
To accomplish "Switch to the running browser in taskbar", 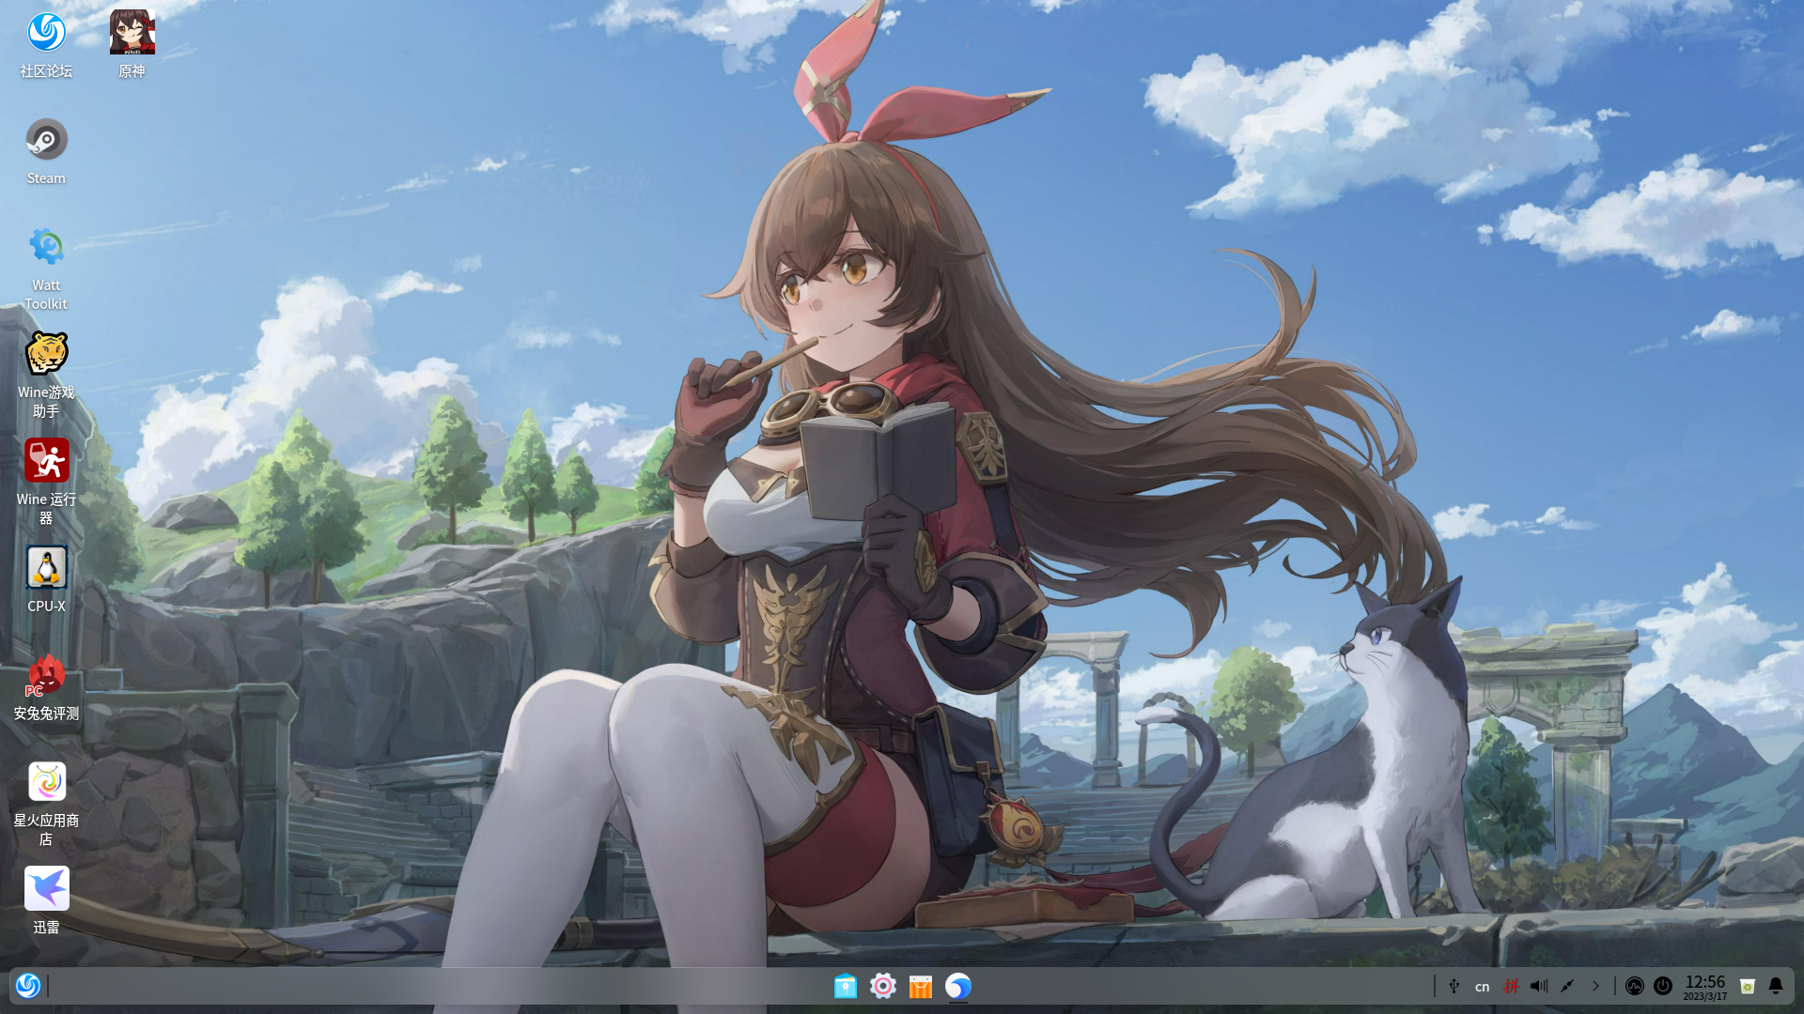I will click(x=957, y=987).
